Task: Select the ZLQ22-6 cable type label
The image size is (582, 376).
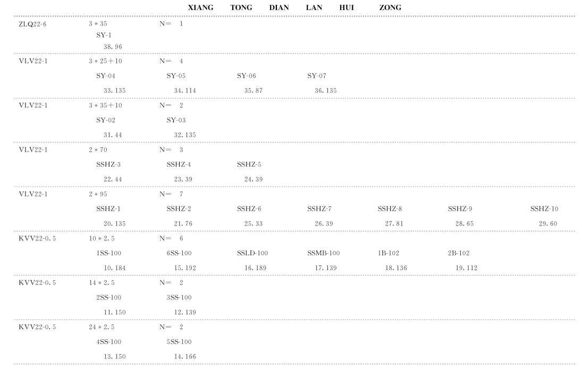Action: point(32,24)
